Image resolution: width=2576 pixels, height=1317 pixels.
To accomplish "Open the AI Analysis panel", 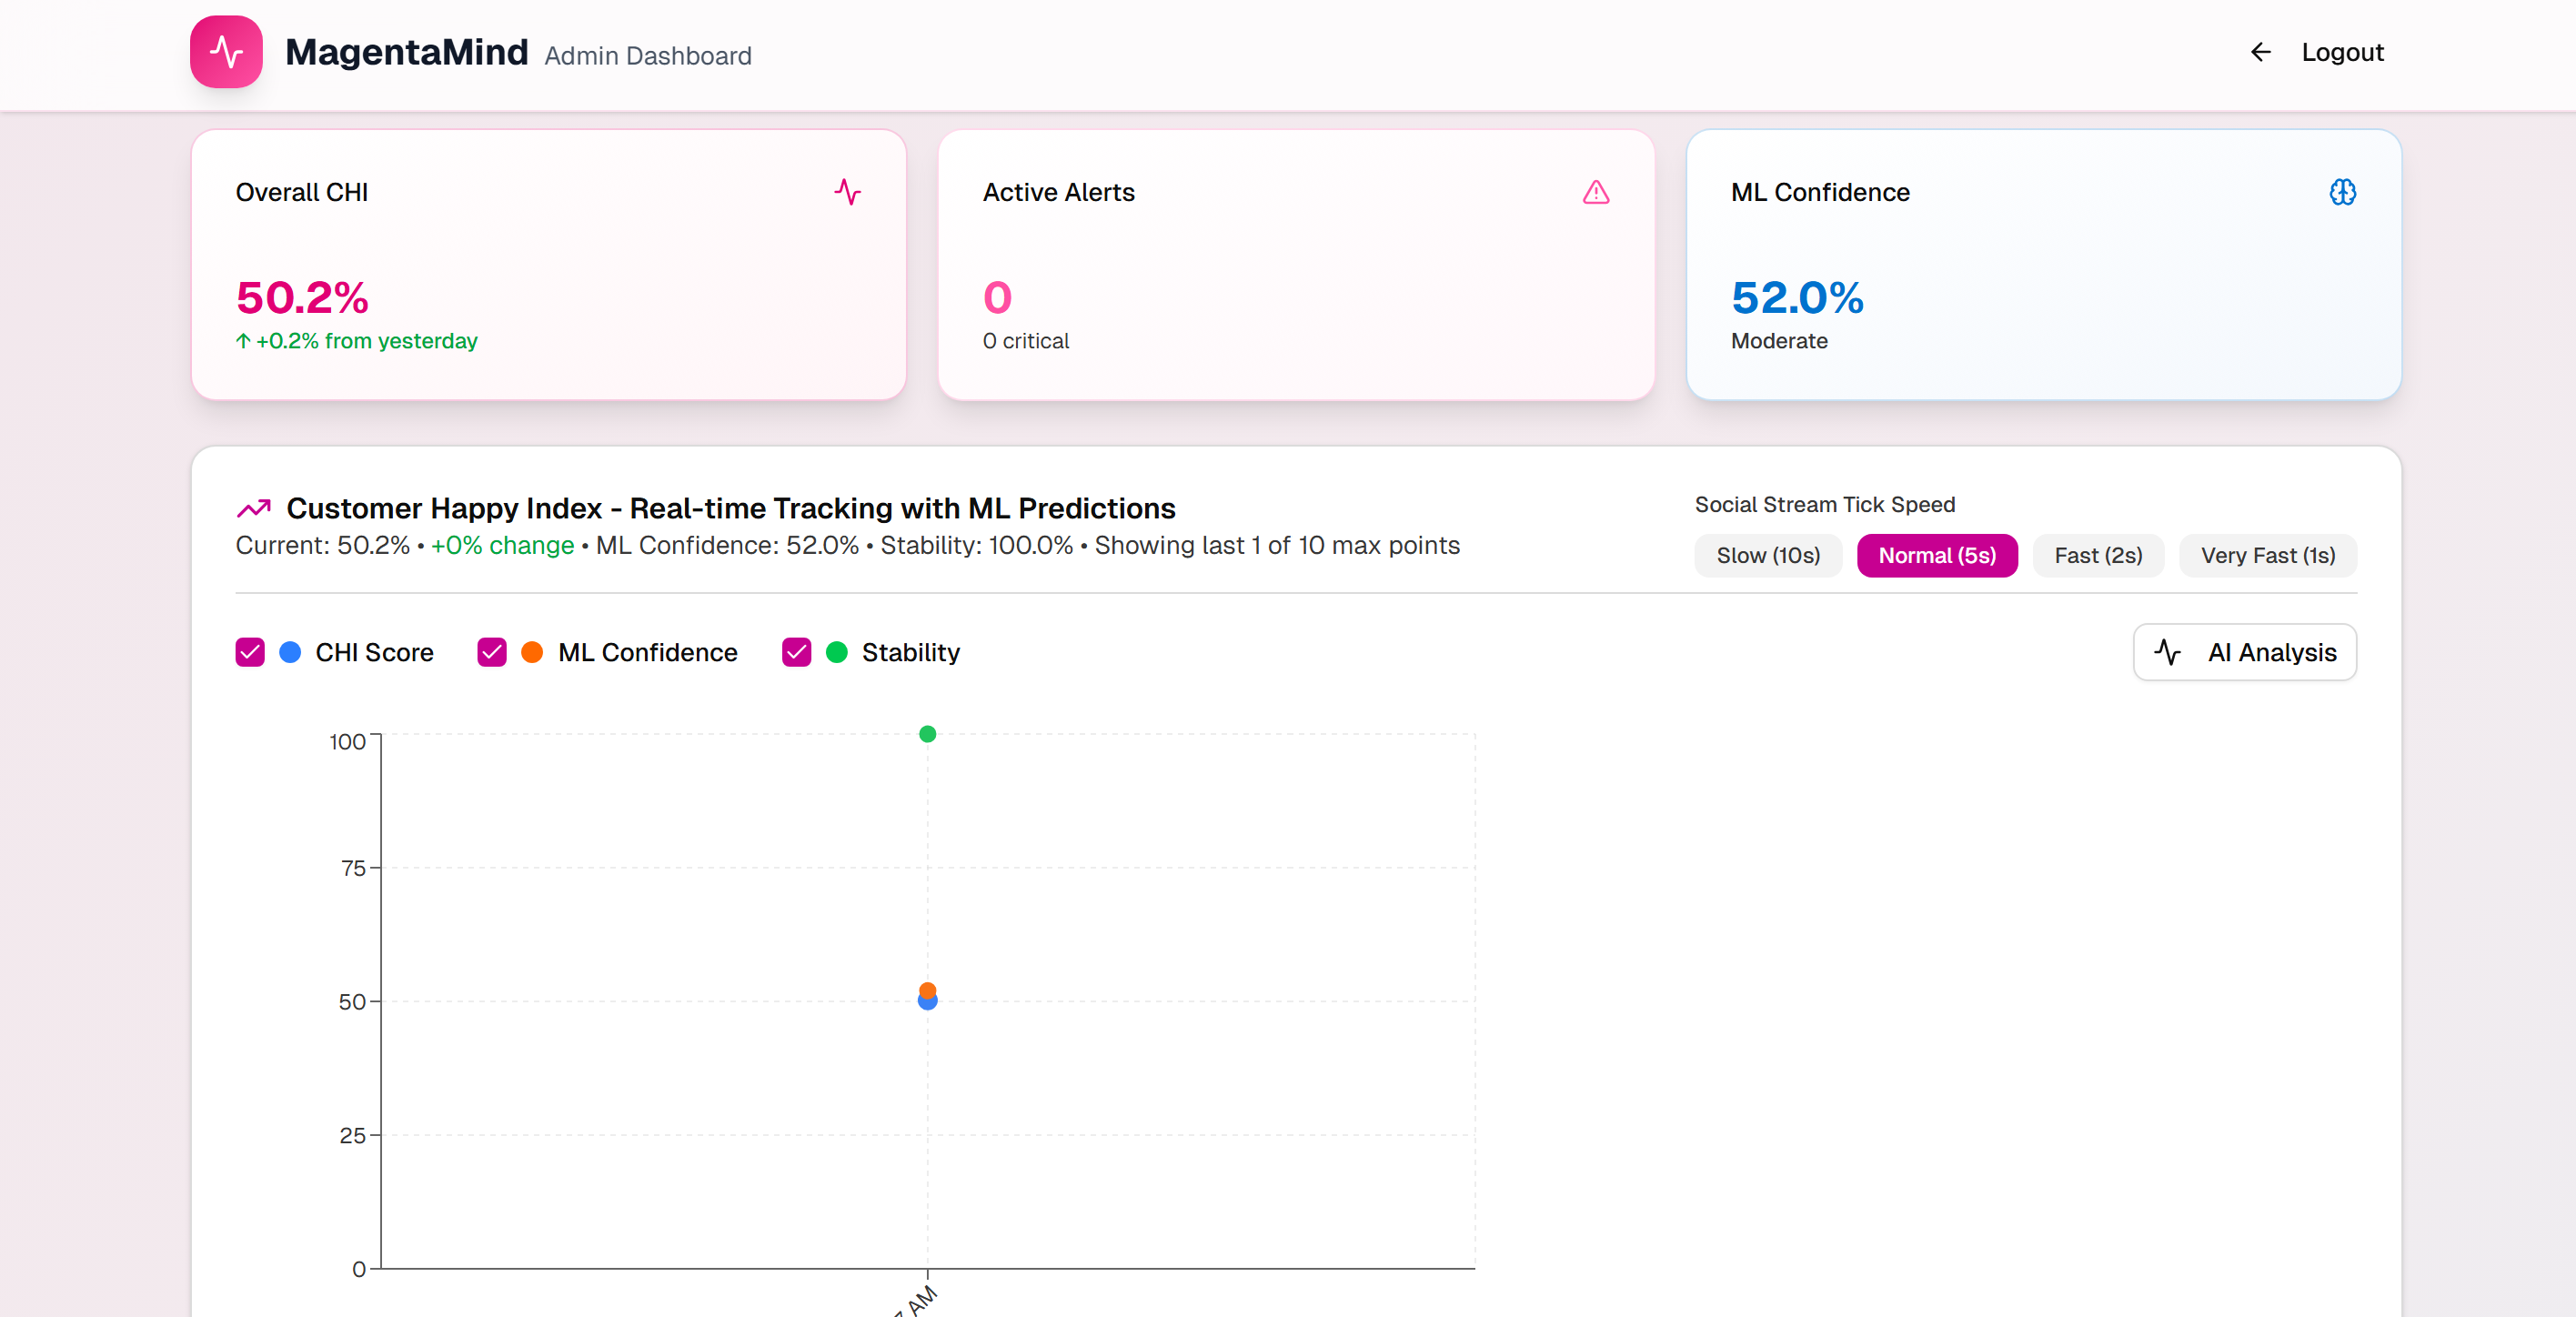I will coord(2244,652).
